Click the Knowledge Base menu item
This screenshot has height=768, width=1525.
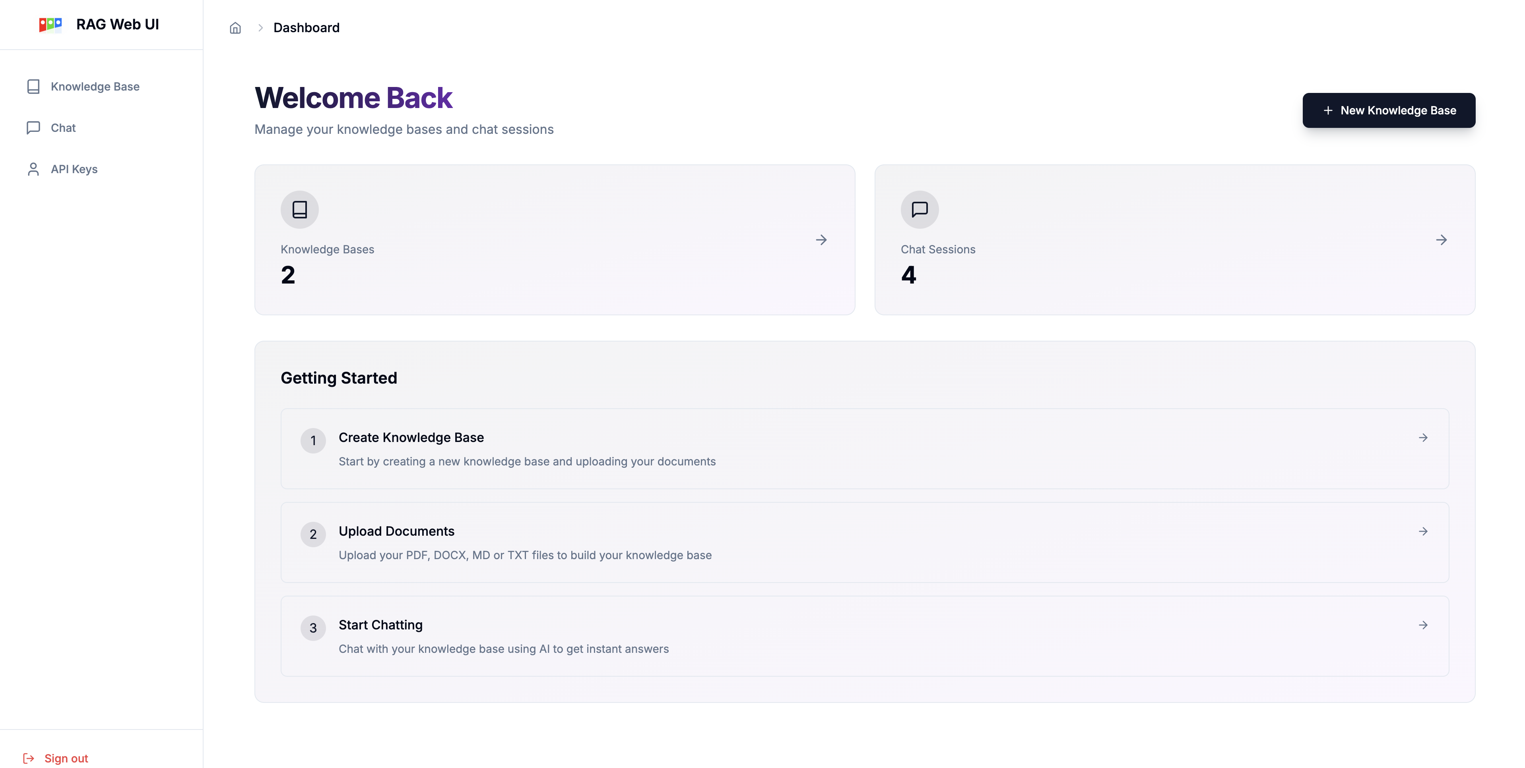pyautogui.click(x=95, y=86)
